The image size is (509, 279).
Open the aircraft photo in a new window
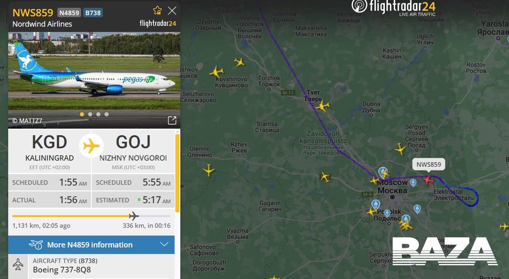[172, 120]
